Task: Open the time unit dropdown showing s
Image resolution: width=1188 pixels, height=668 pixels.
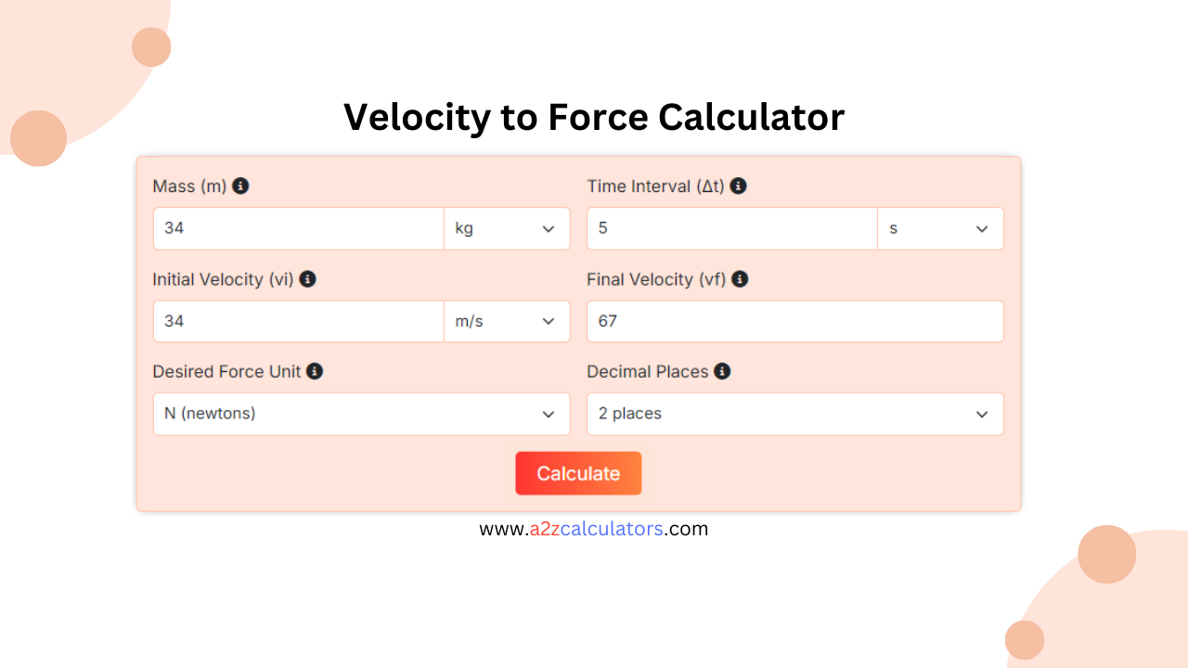Action: (x=940, y=228)
